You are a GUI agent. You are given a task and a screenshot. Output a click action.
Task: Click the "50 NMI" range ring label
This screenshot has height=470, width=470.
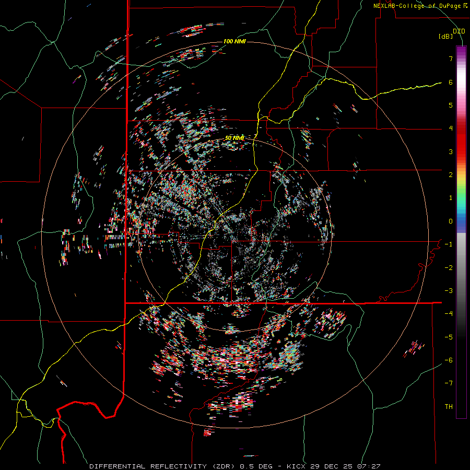pyautogui.click(x=234, y=138)
